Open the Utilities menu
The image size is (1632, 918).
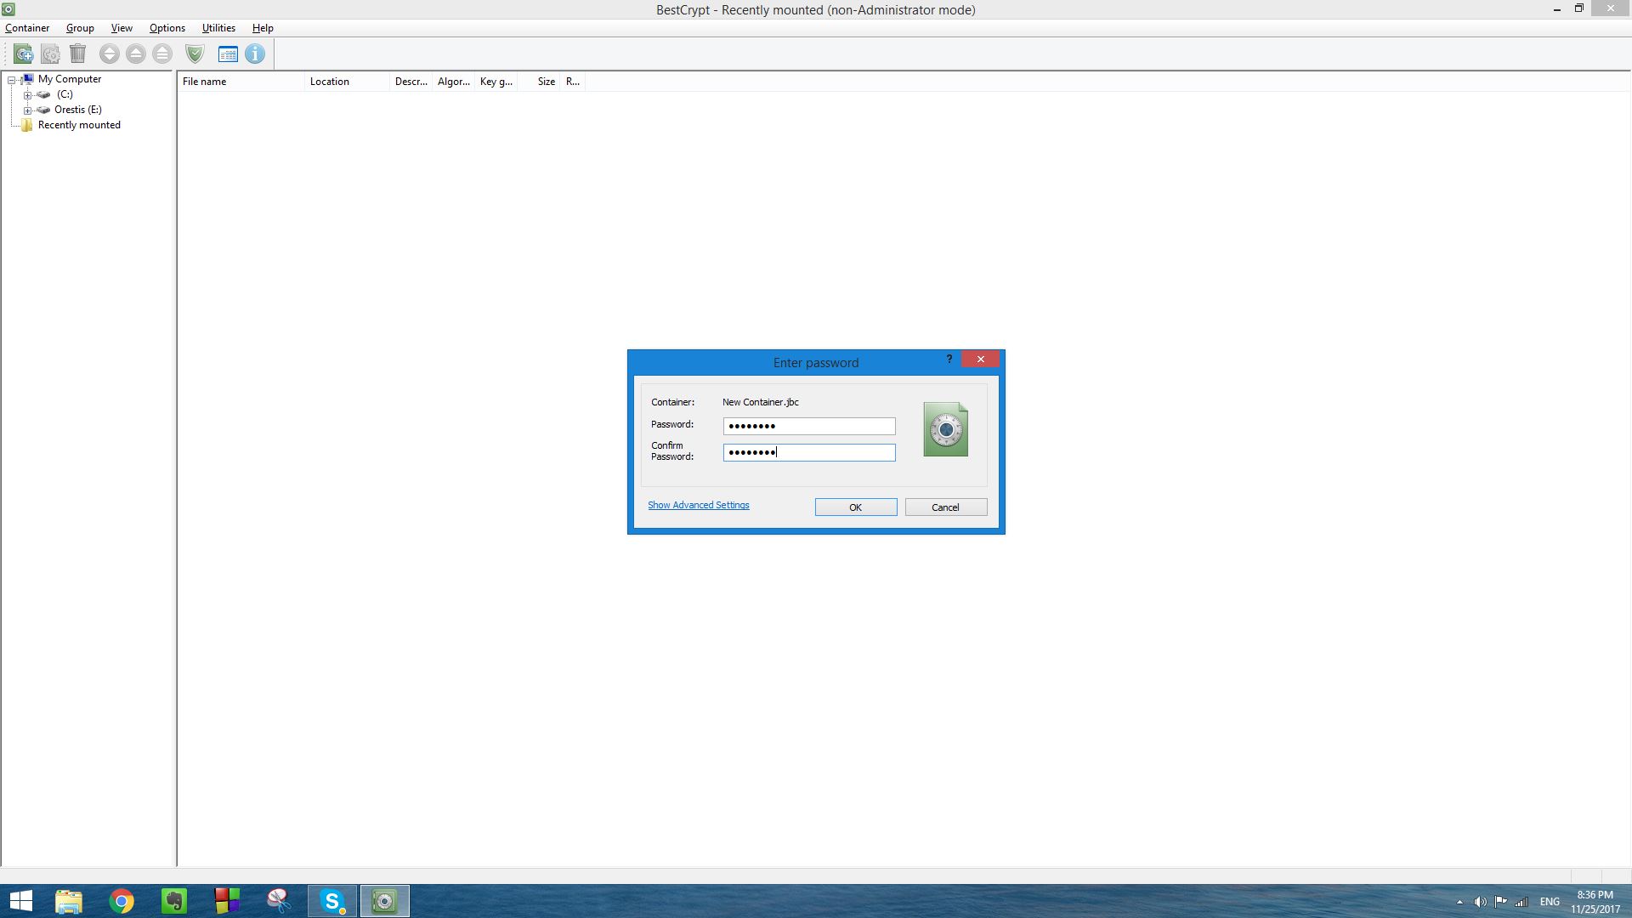pyautogui.click(x=218, y=28)
